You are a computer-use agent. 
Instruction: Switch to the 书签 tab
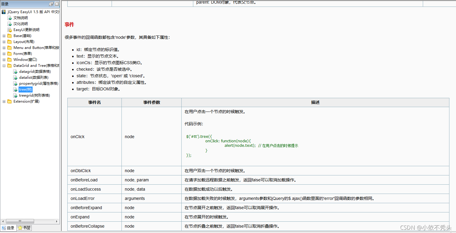coord(23,228)
